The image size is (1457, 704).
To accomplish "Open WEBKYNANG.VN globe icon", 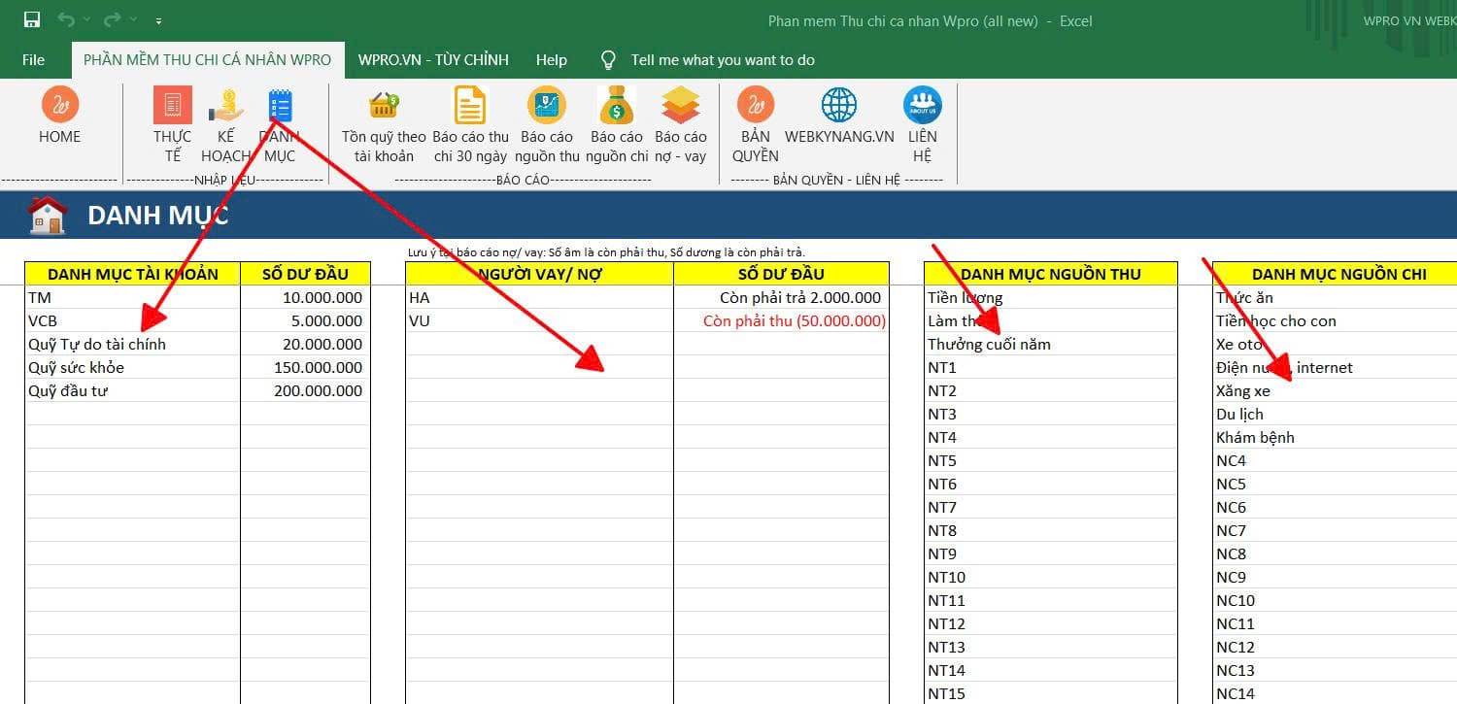I will coord(838,105).
